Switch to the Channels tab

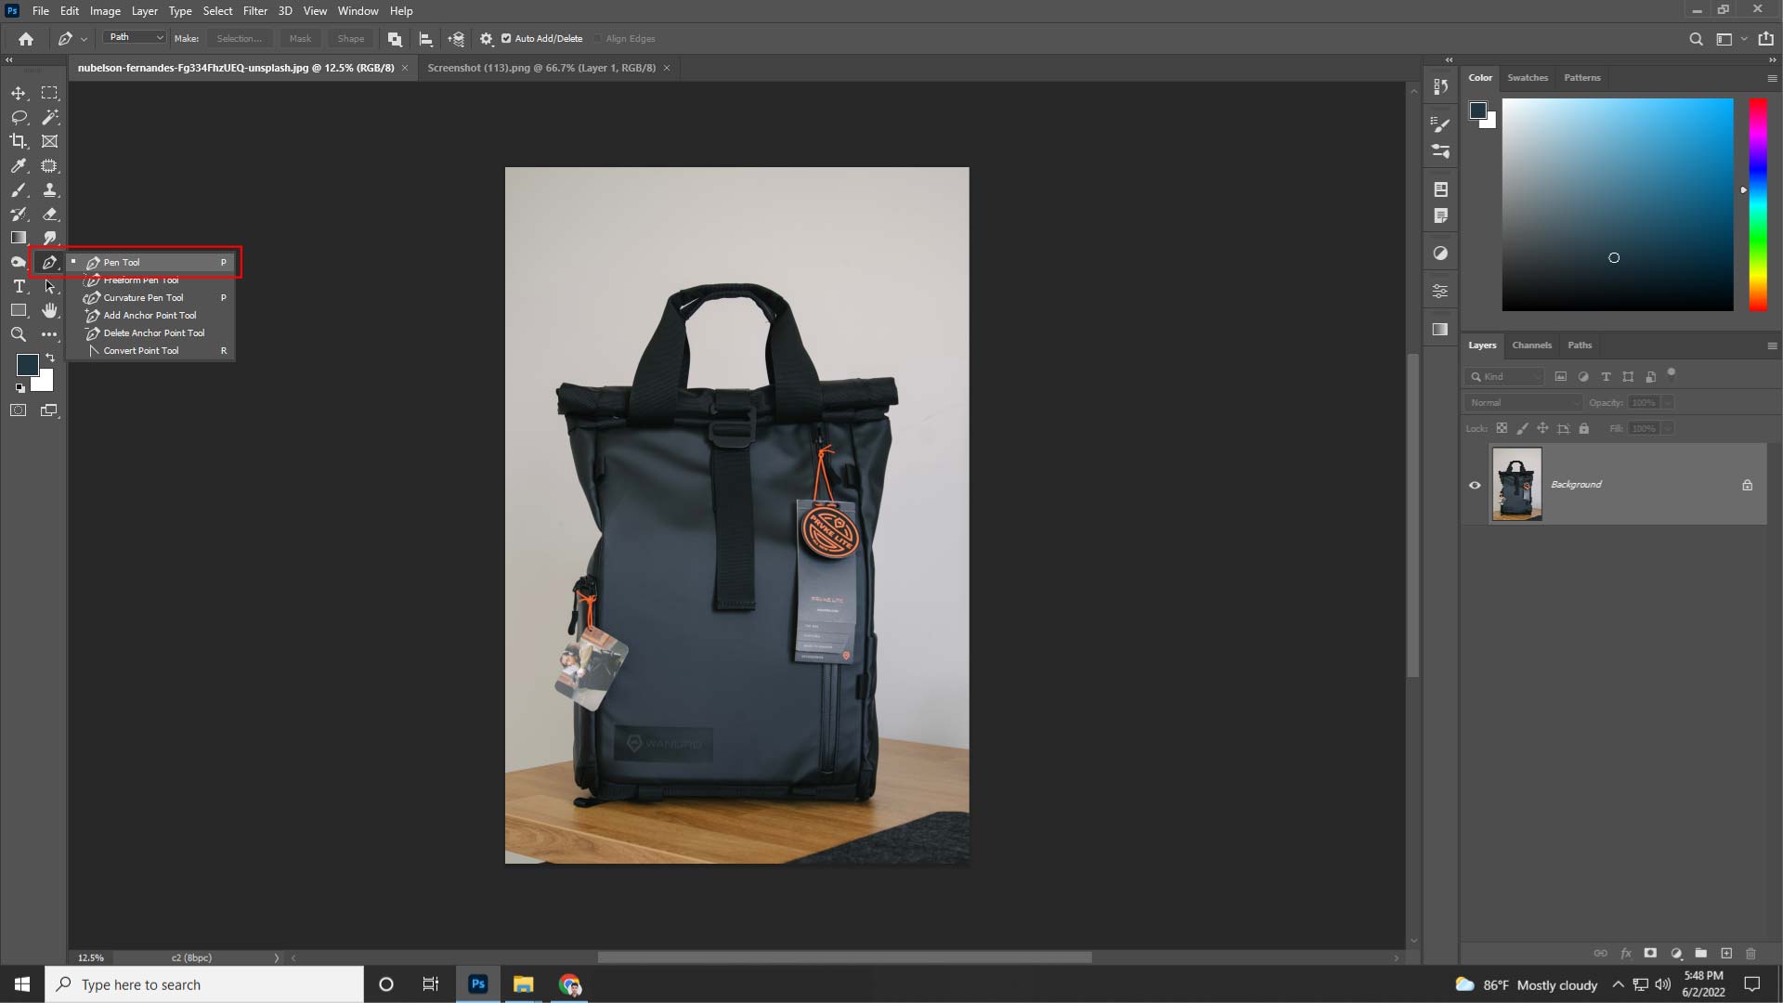point(1531,345)
